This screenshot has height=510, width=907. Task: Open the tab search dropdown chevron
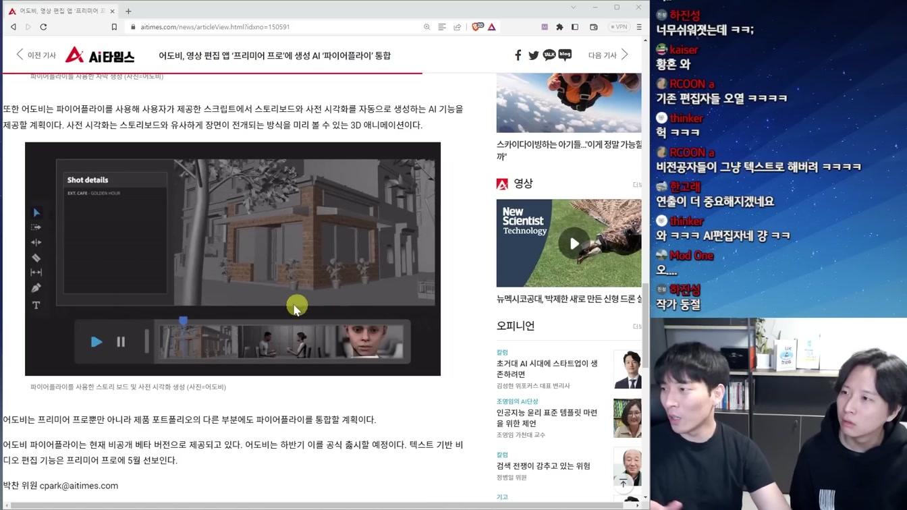pyautogui.click(x=573, y=7)
